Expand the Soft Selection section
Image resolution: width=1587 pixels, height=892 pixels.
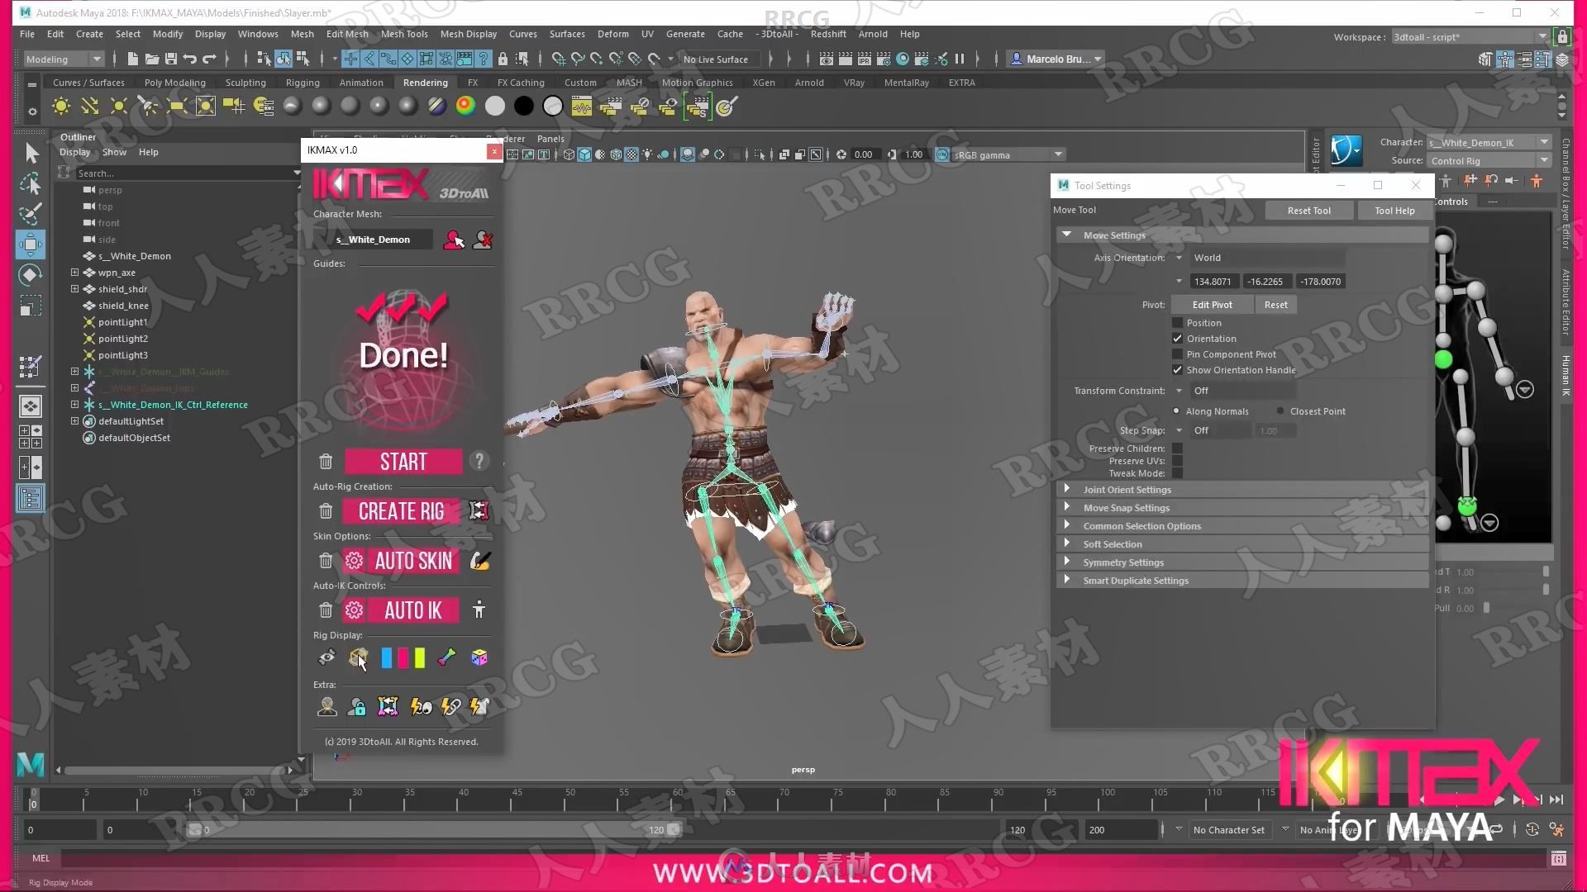[1242, 544]
